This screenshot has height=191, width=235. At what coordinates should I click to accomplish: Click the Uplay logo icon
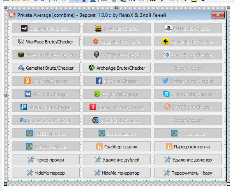tap(167, 55)
